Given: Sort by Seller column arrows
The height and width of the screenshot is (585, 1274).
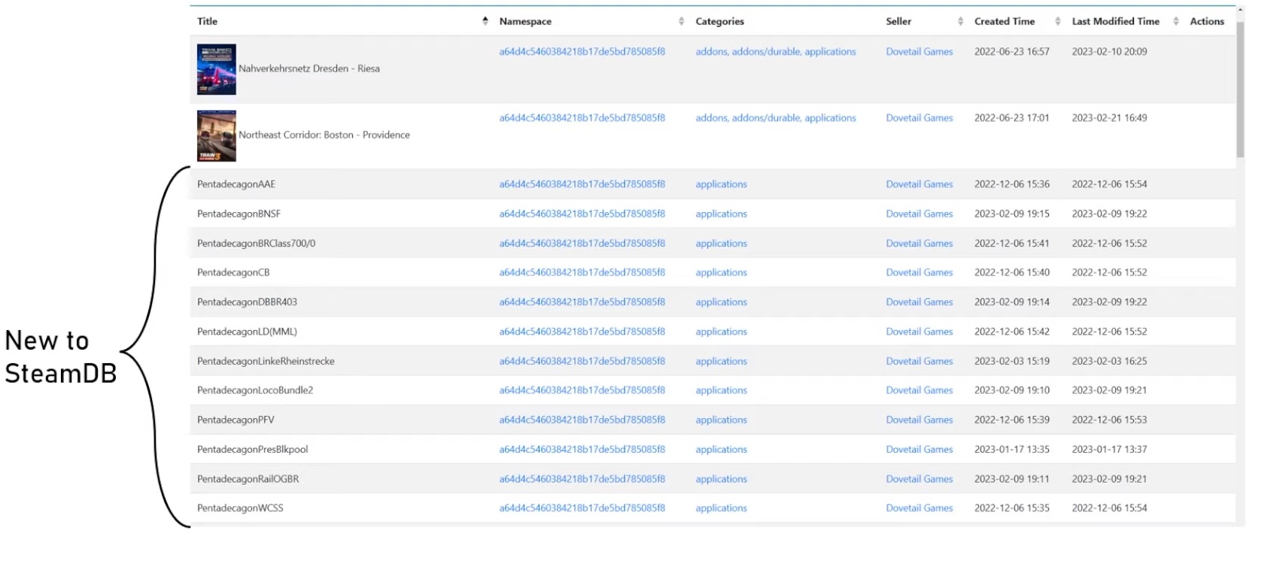Looking at the screenshot, I should click(x=960, y=21).
